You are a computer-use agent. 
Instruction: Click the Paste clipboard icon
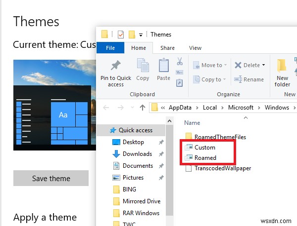coord(164,65)
